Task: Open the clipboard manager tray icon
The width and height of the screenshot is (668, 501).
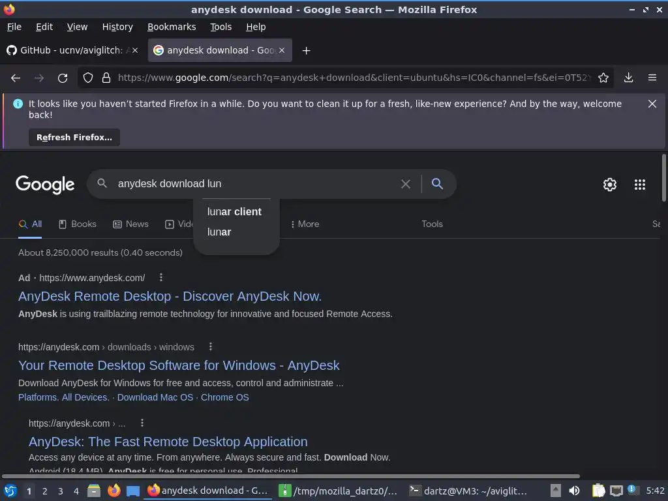Action: tap(598, 491)
